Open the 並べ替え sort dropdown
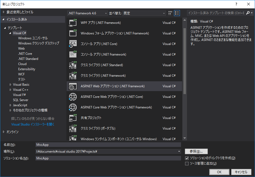255x177 pixels. tap(164, 13)
